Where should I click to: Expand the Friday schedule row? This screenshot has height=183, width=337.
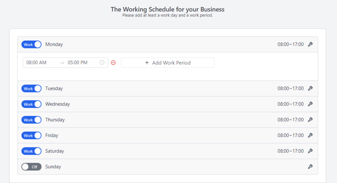168,136
